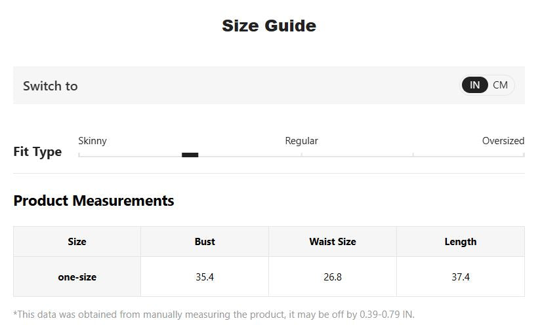Click the Regular fit label
Screen dimensions: 540x327
[301, 141]
